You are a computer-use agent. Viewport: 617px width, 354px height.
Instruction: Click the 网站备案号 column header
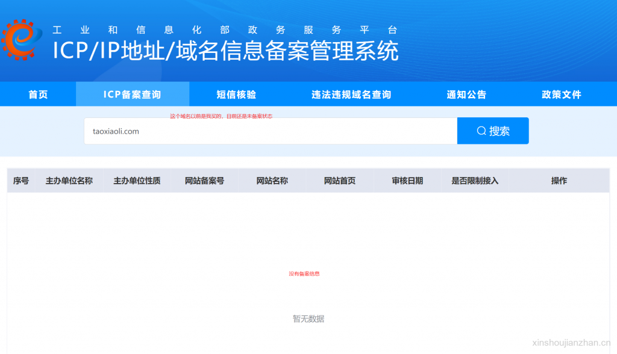coord(205,181)
